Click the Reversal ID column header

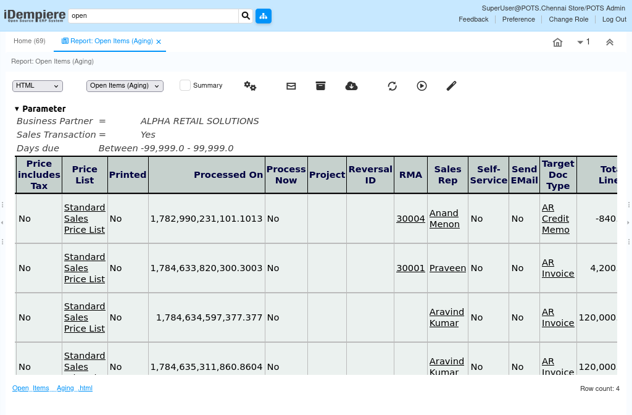[x=370, y=175]
